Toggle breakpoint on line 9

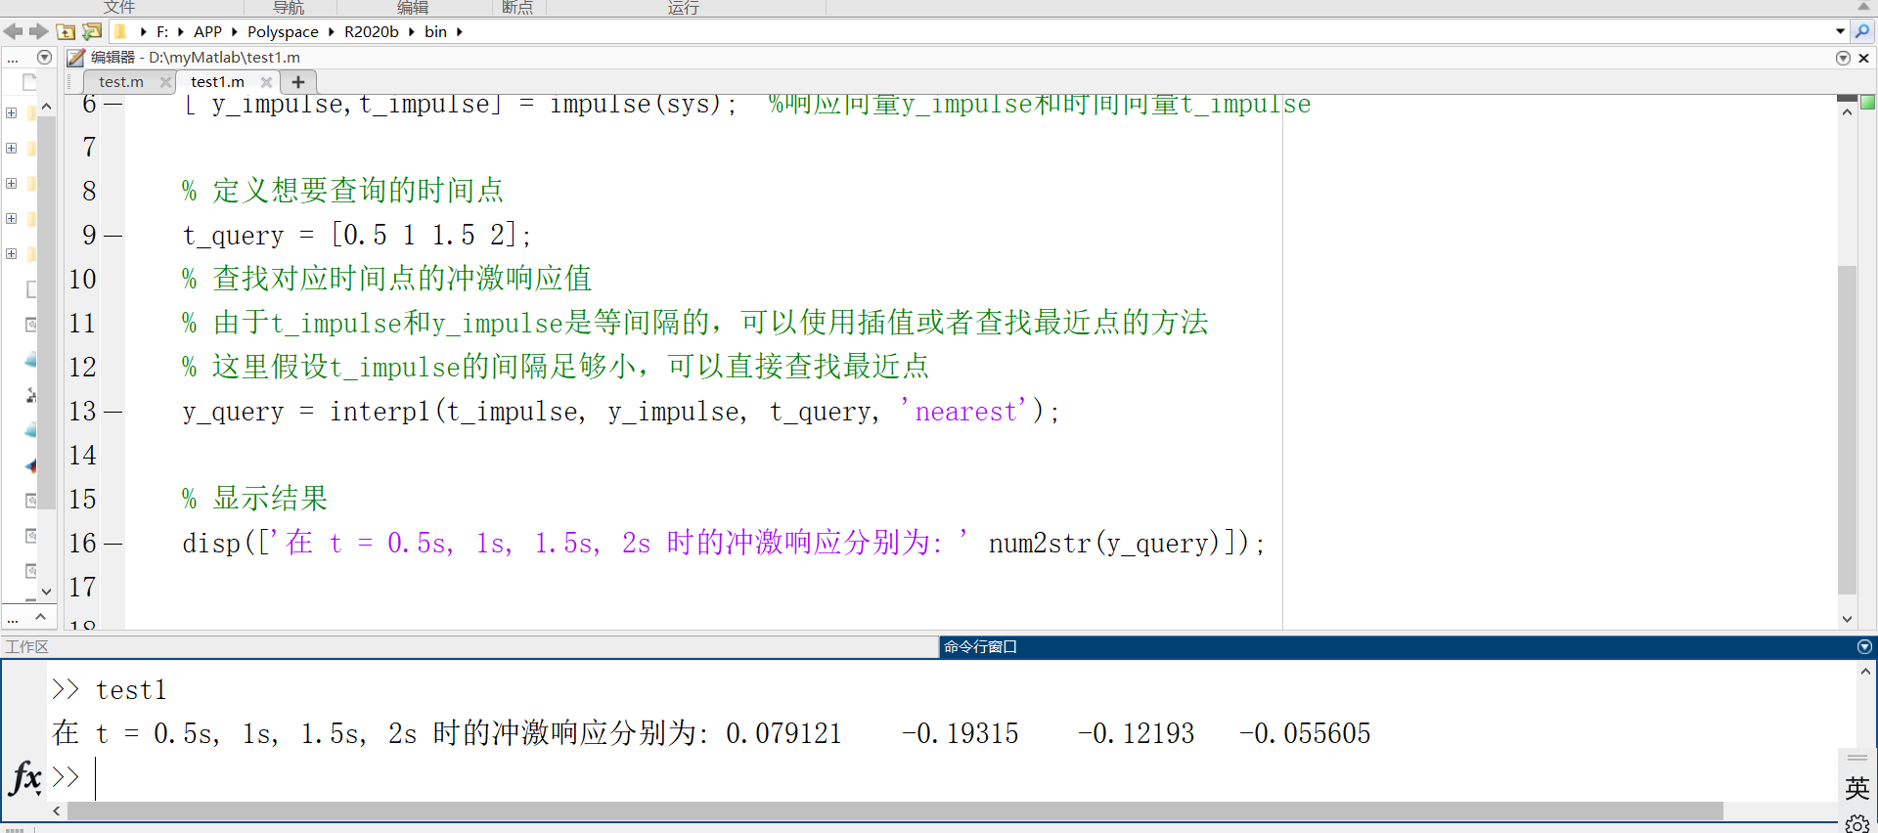[x=113, y=236]
